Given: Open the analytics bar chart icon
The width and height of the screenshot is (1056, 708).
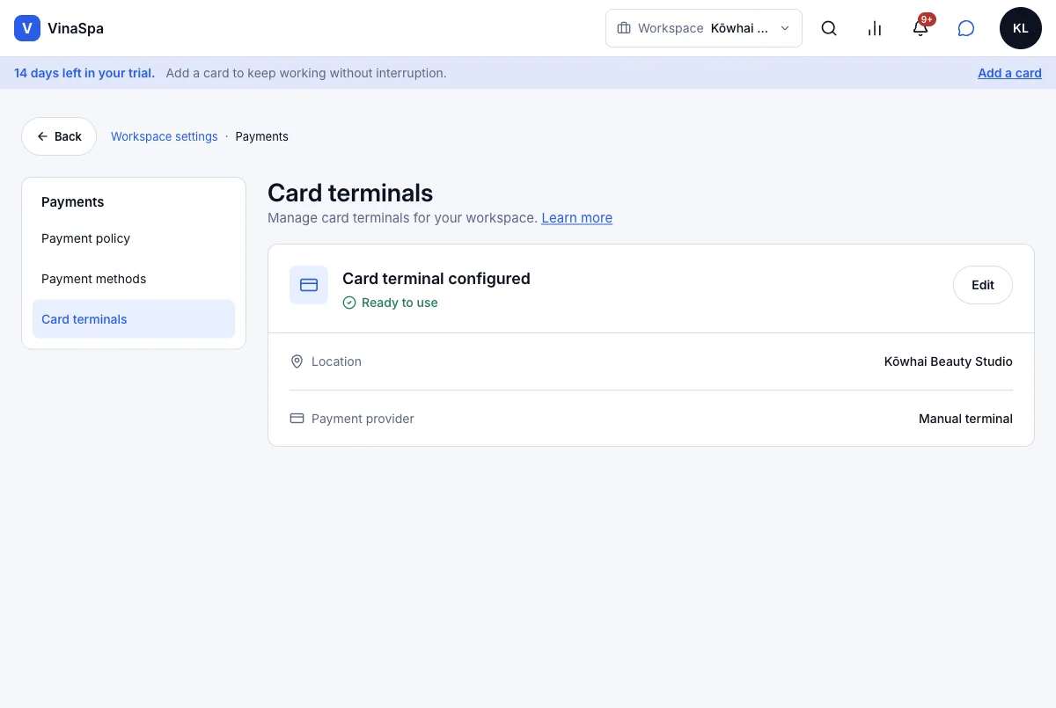Looking at the screenshot, I should (x=875, y=28).
